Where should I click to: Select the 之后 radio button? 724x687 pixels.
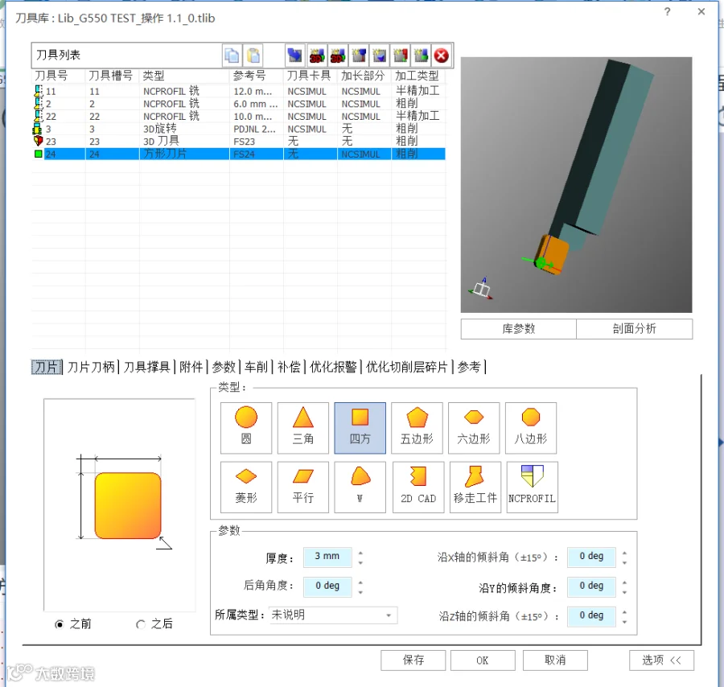pyautogui.click(x=140, y=624)
